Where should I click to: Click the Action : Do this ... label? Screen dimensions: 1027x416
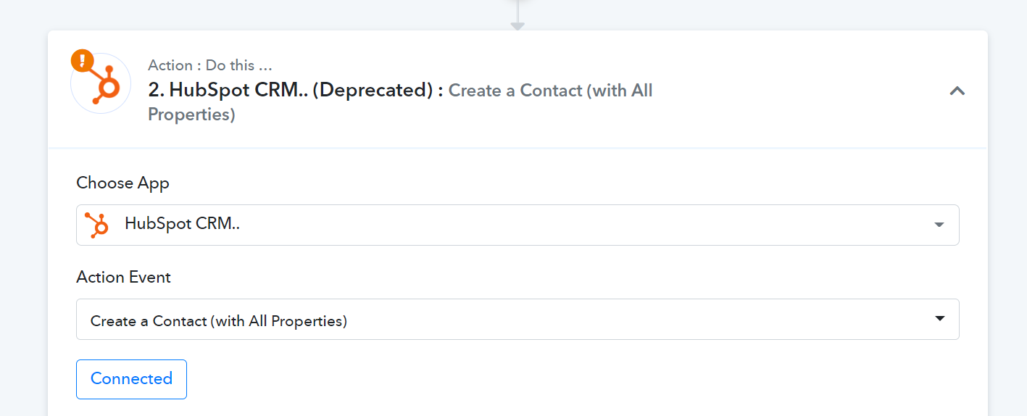[211, 65]
